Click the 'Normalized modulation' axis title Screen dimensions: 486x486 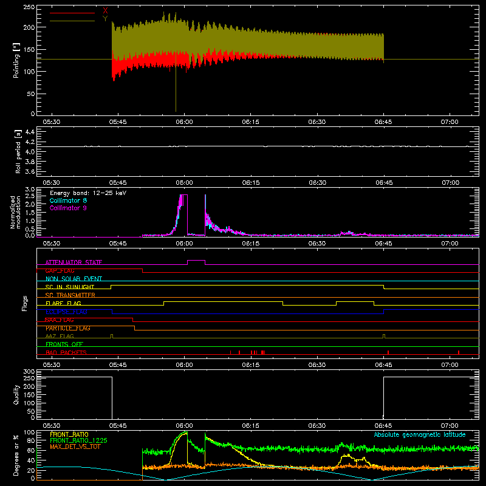click(15, 212)
